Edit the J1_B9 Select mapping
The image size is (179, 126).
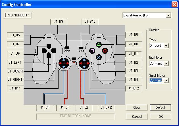59,22
